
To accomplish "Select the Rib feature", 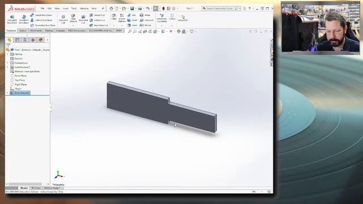I will 132,15.
